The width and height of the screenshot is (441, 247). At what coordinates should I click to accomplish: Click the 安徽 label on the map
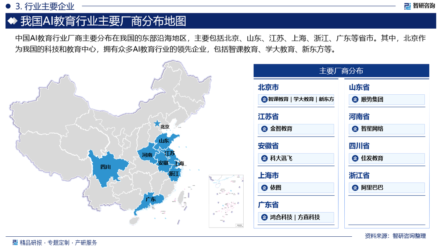pyautogui.click(x=163, y=163)
